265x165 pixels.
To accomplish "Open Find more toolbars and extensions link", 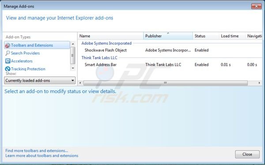I will tap(37, 150).
